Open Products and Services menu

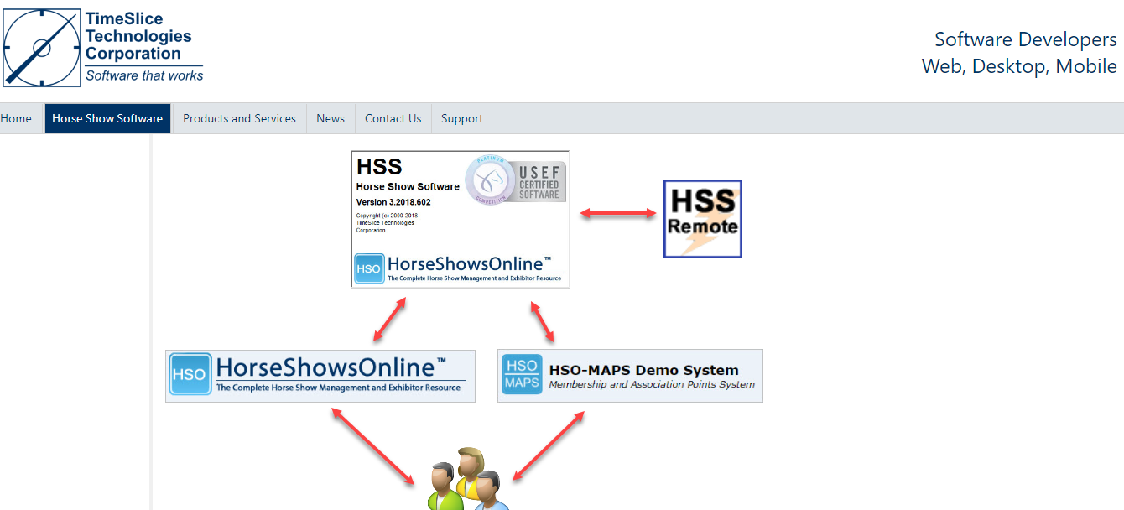239,118
